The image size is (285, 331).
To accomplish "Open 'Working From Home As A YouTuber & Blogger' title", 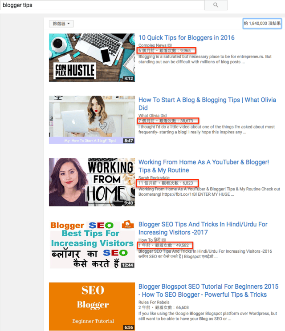I will [x=204, y=166].
